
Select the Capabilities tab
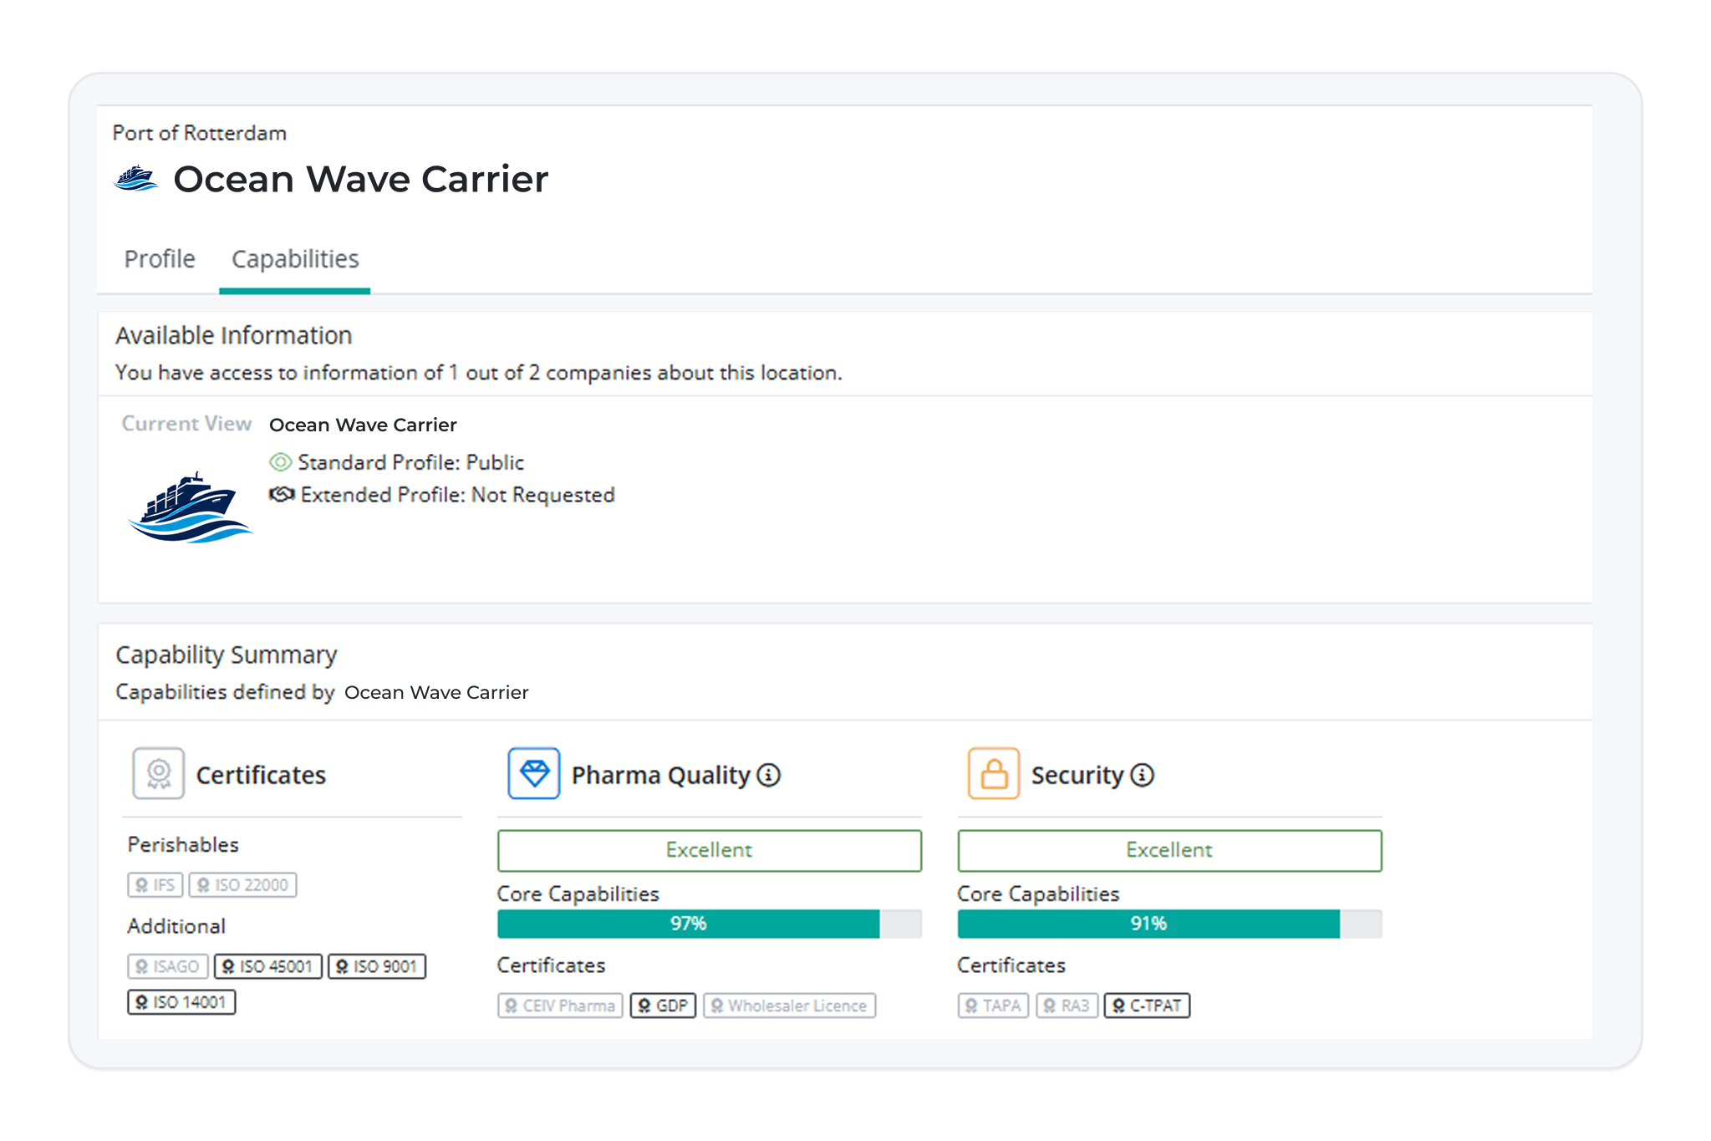pos(295,259)
